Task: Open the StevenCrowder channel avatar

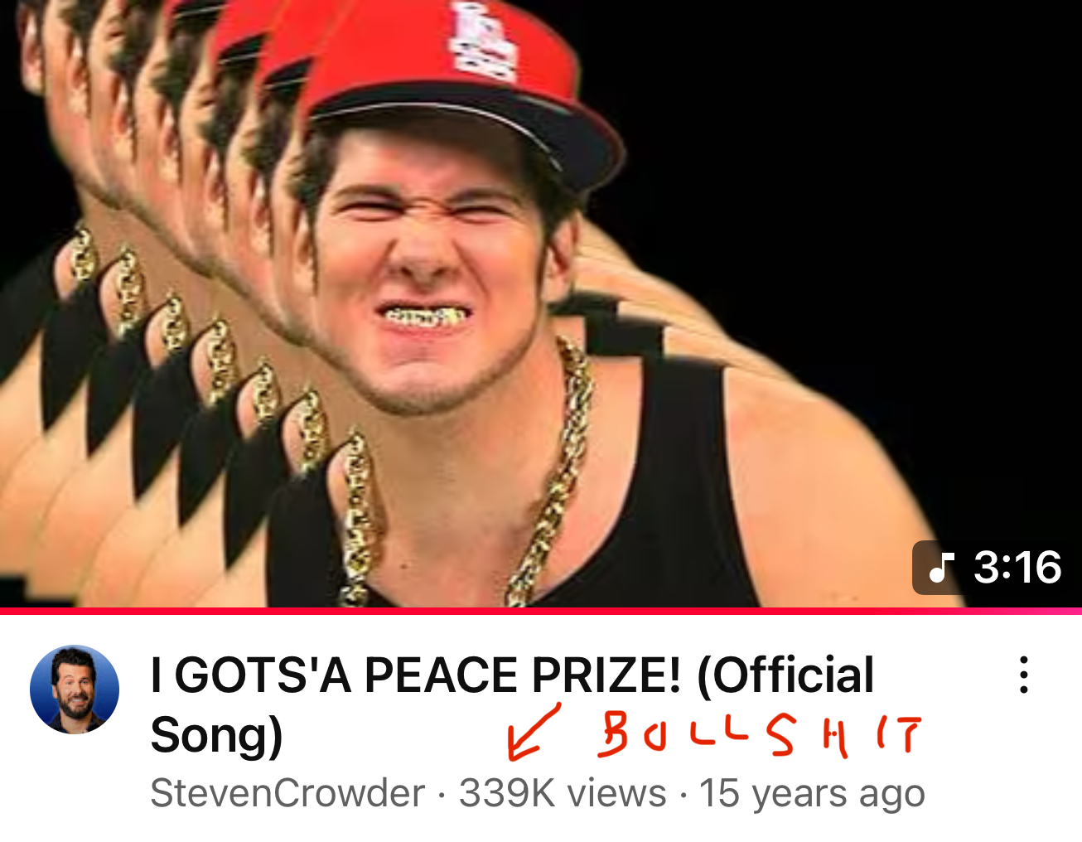Action: pyautogui.click(x=75, y=690)
